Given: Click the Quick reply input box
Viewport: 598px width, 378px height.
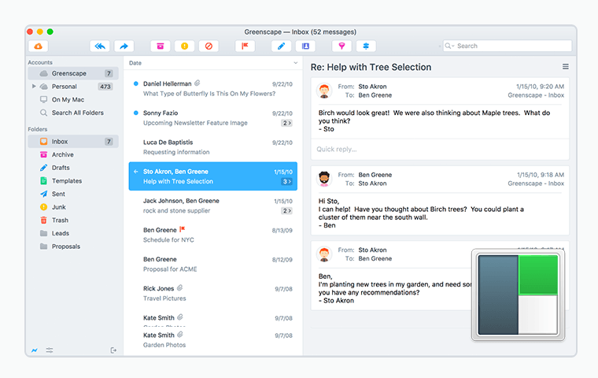Looking at the screenshot, I should click(440, 150).
